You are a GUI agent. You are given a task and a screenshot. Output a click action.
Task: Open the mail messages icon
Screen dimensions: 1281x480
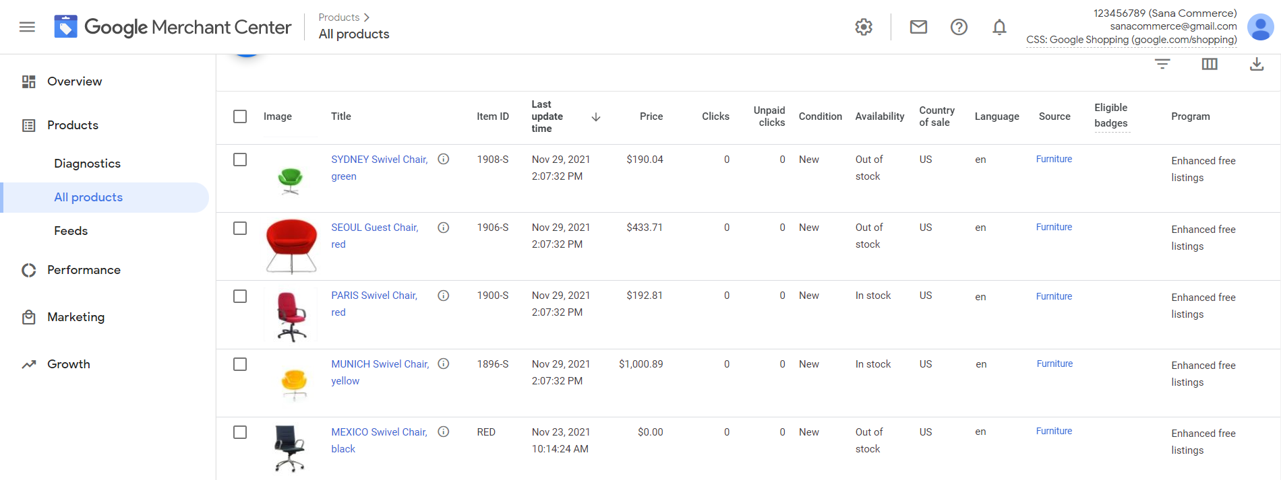[918, 27]
